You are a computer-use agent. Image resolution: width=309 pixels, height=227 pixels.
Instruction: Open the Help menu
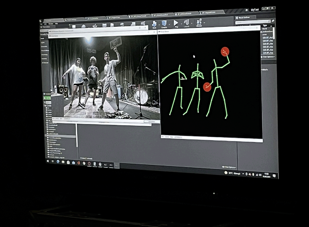(x=56, y=24)
